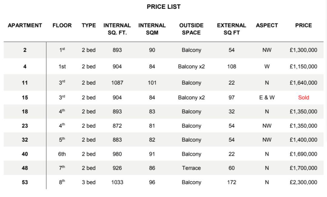Select the Terrace outside space cell
The width and height of the screenshot is (327, 197).
coord(191,168)
